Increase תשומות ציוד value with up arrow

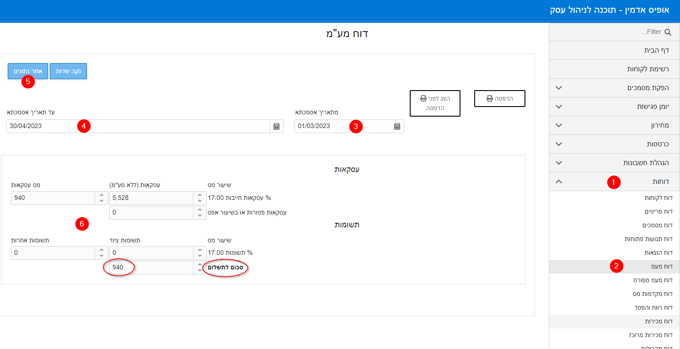pyautogui.click(x=200, y=250)
